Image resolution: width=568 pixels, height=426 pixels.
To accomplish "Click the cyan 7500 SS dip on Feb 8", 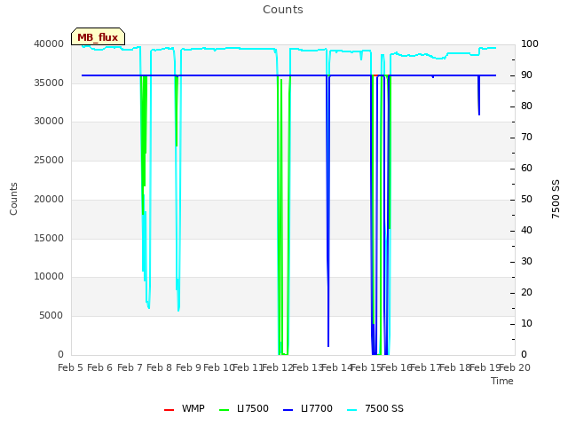I will tap(177, 181).
